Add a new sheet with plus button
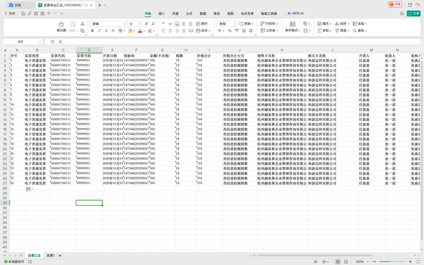The width and height of the screenshot is (424, 265). pos(60,255)
